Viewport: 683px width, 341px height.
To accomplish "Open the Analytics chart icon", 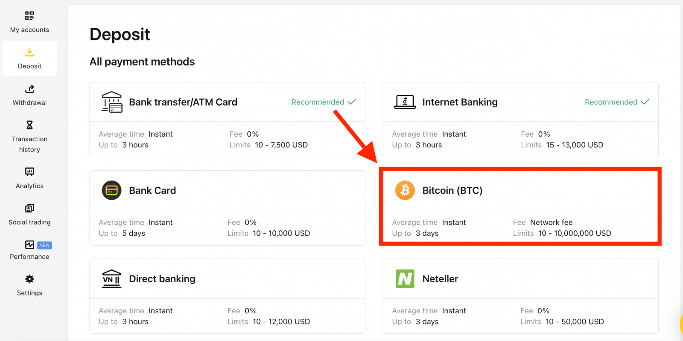I will coord(29,172).
